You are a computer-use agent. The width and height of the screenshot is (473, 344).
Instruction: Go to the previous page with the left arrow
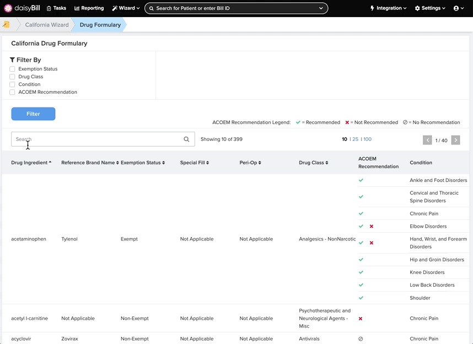coord(427,140)
